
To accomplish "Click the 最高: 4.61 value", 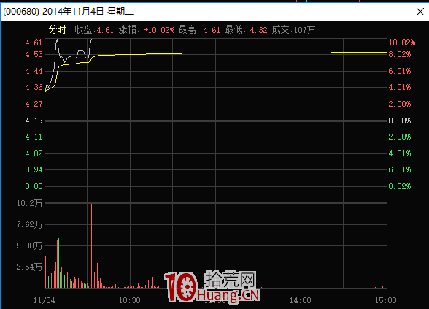I will 199,29.
